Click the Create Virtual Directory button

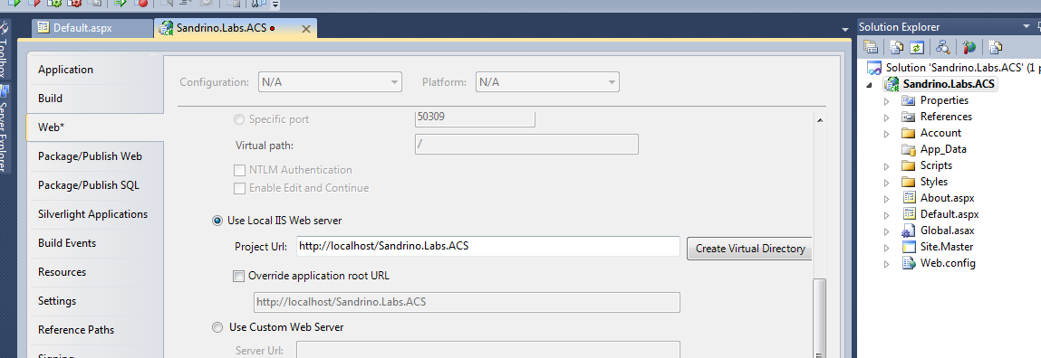(749, 249)
